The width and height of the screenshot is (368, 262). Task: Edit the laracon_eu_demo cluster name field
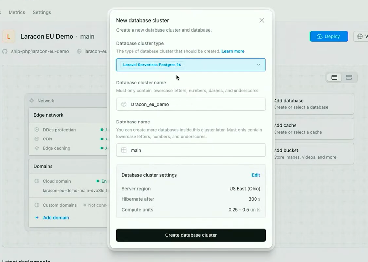pos(191,104)
